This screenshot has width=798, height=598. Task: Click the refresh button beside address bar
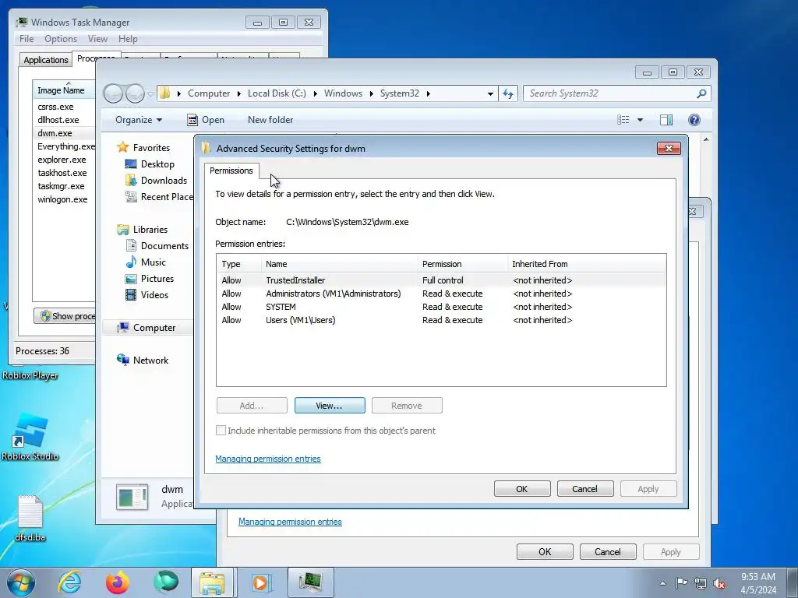[x=508, y=93]
